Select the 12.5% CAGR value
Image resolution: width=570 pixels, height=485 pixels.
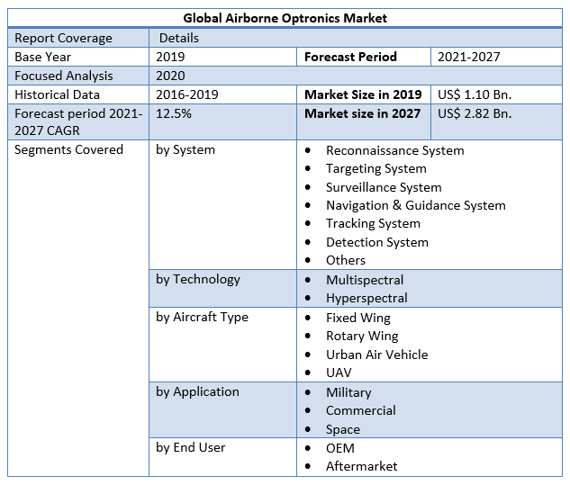[x=173, y=113]
